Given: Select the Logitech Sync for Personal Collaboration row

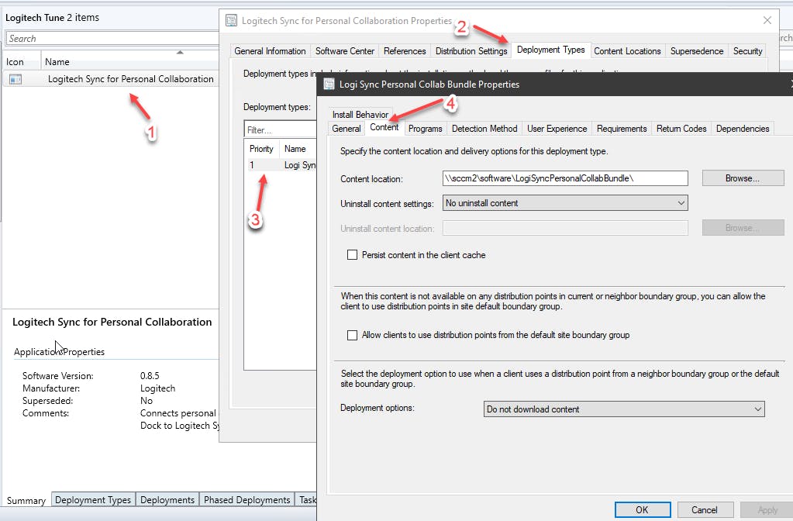Looking at the screenshot, I should coord(112,79).
